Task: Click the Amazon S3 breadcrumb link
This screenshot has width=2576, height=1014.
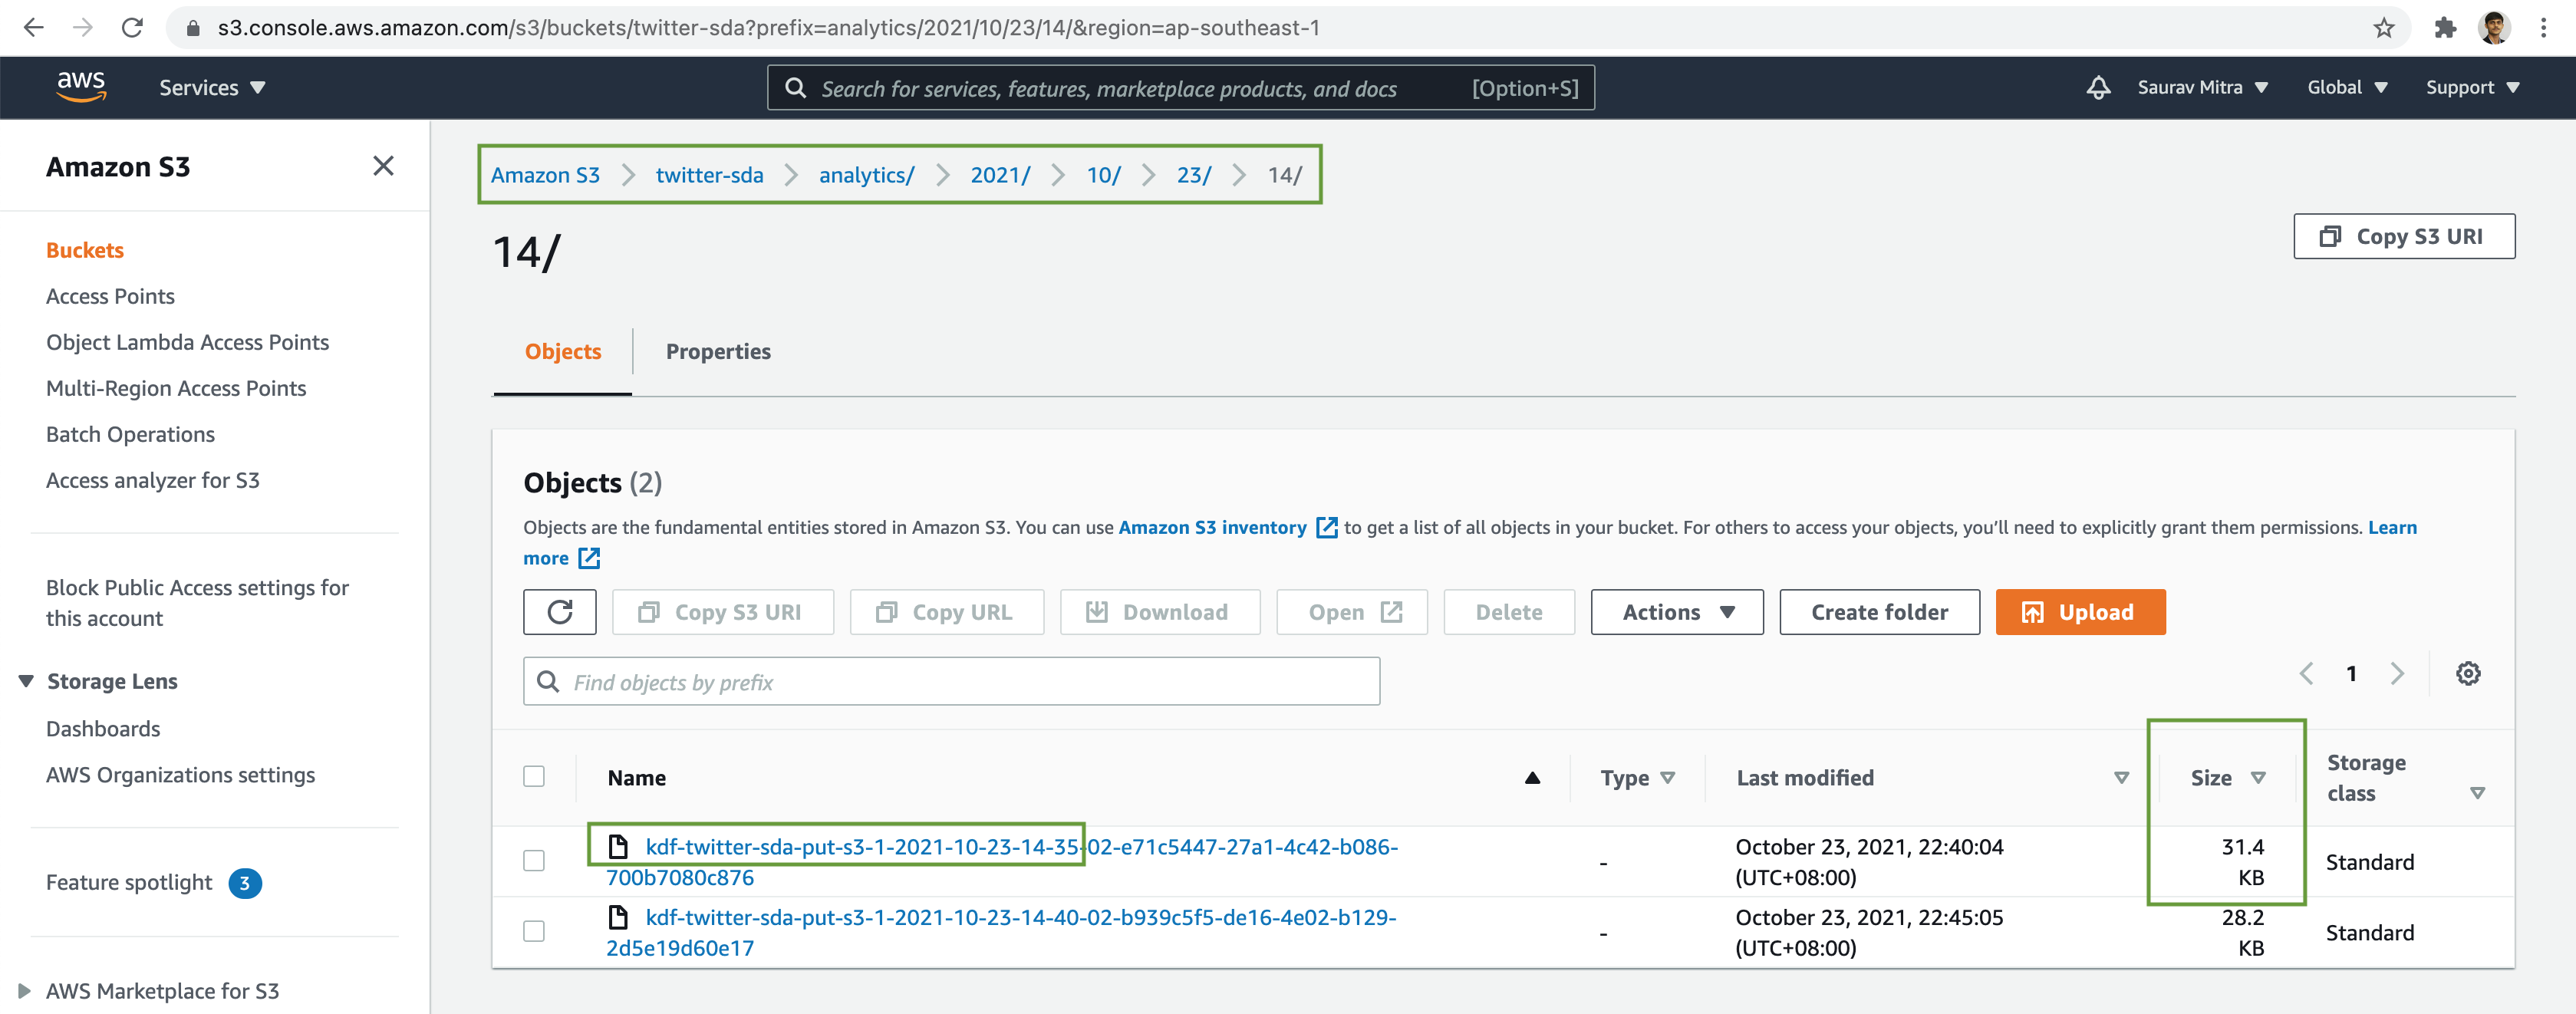Action: [x=545, y=175]
